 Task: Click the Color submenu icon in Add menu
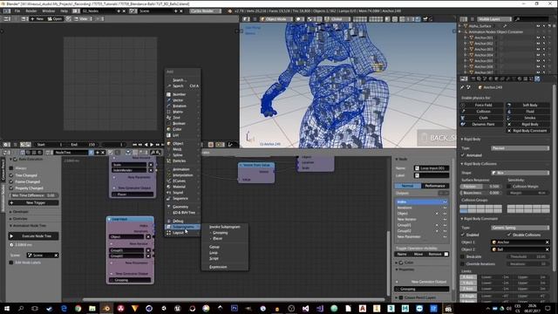coord(168,129)
